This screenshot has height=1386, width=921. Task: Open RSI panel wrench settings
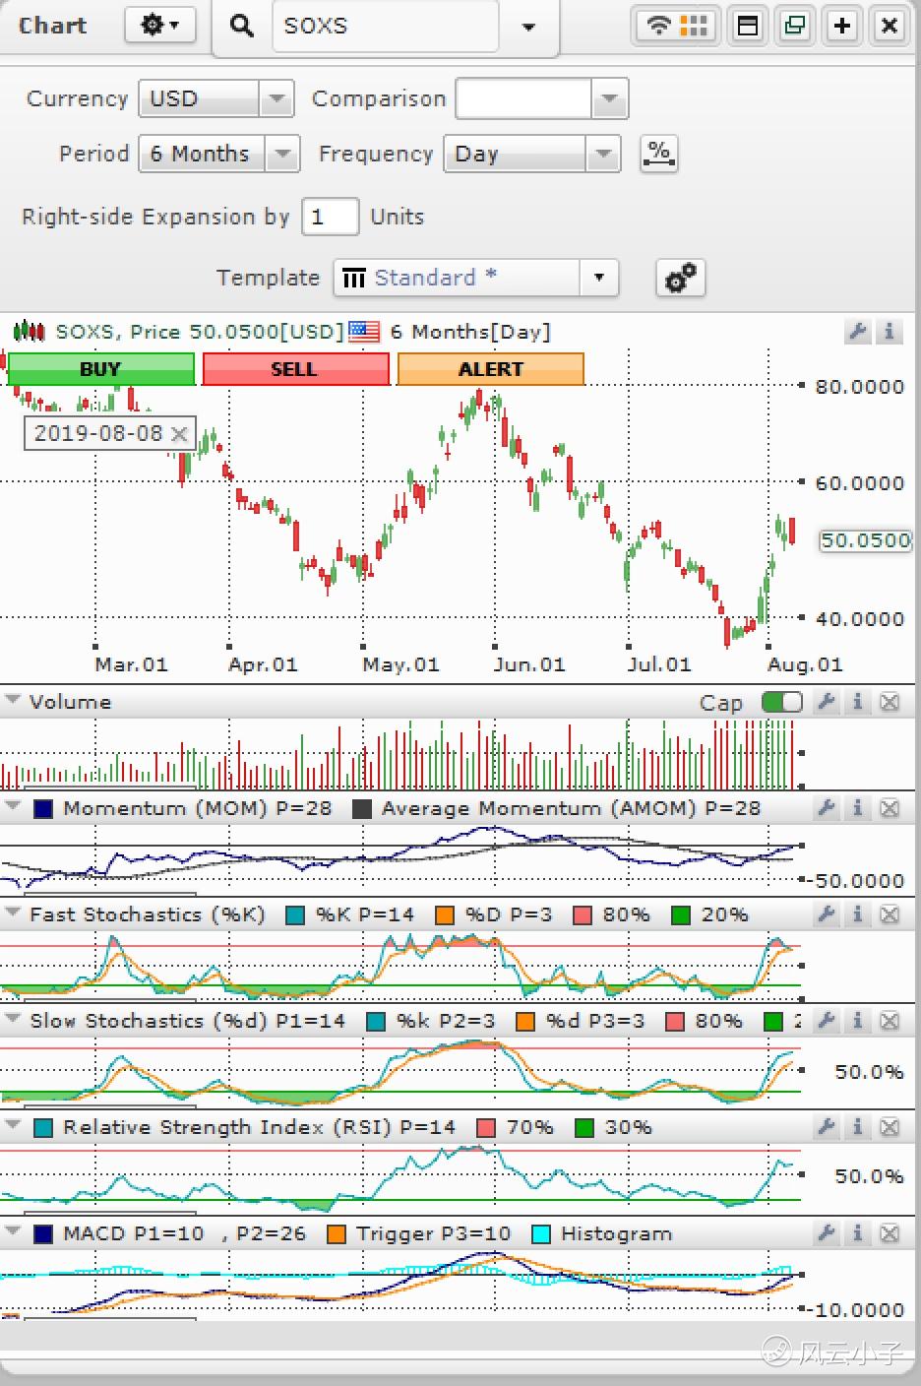point(827,1127)
